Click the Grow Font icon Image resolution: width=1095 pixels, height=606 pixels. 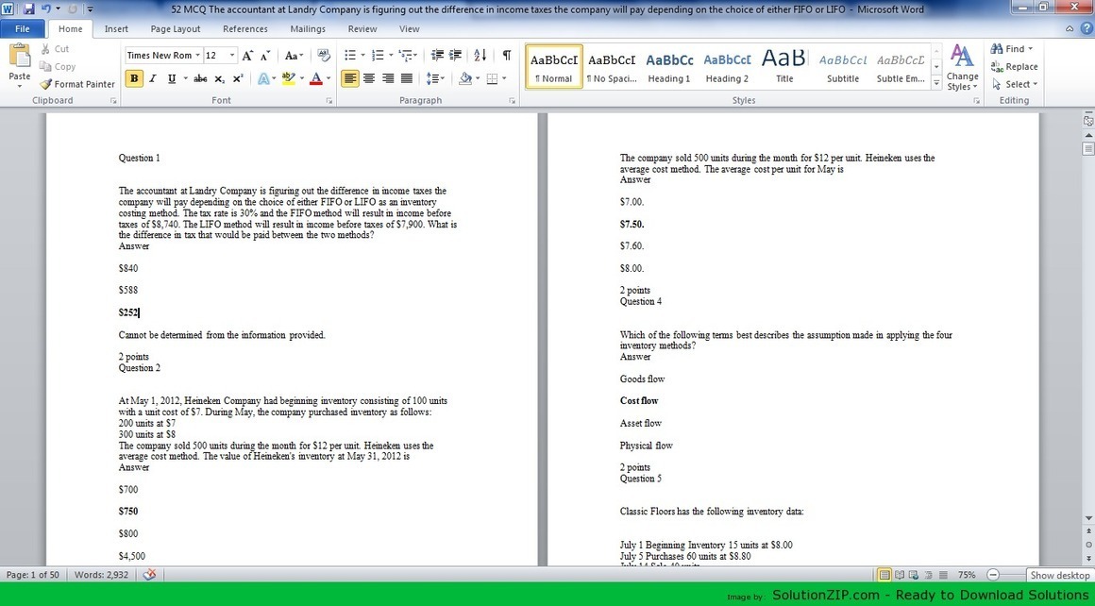point(247,56)
